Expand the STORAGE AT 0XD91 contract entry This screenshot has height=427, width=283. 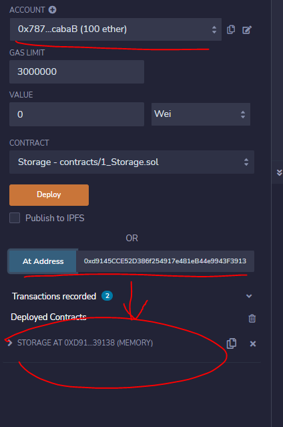pos(10,343)
